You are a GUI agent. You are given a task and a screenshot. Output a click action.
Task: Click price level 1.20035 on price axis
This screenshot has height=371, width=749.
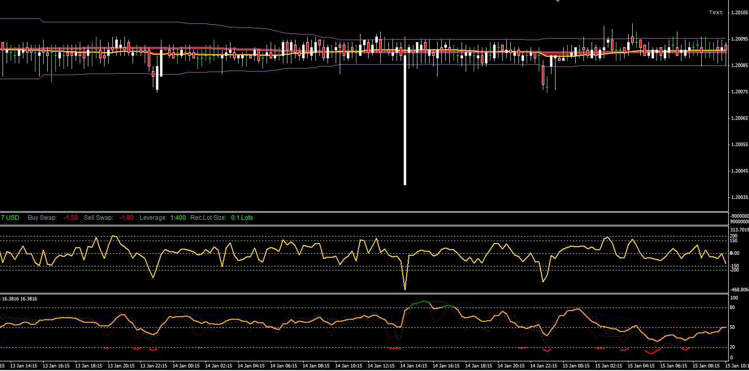pos(739,197)
